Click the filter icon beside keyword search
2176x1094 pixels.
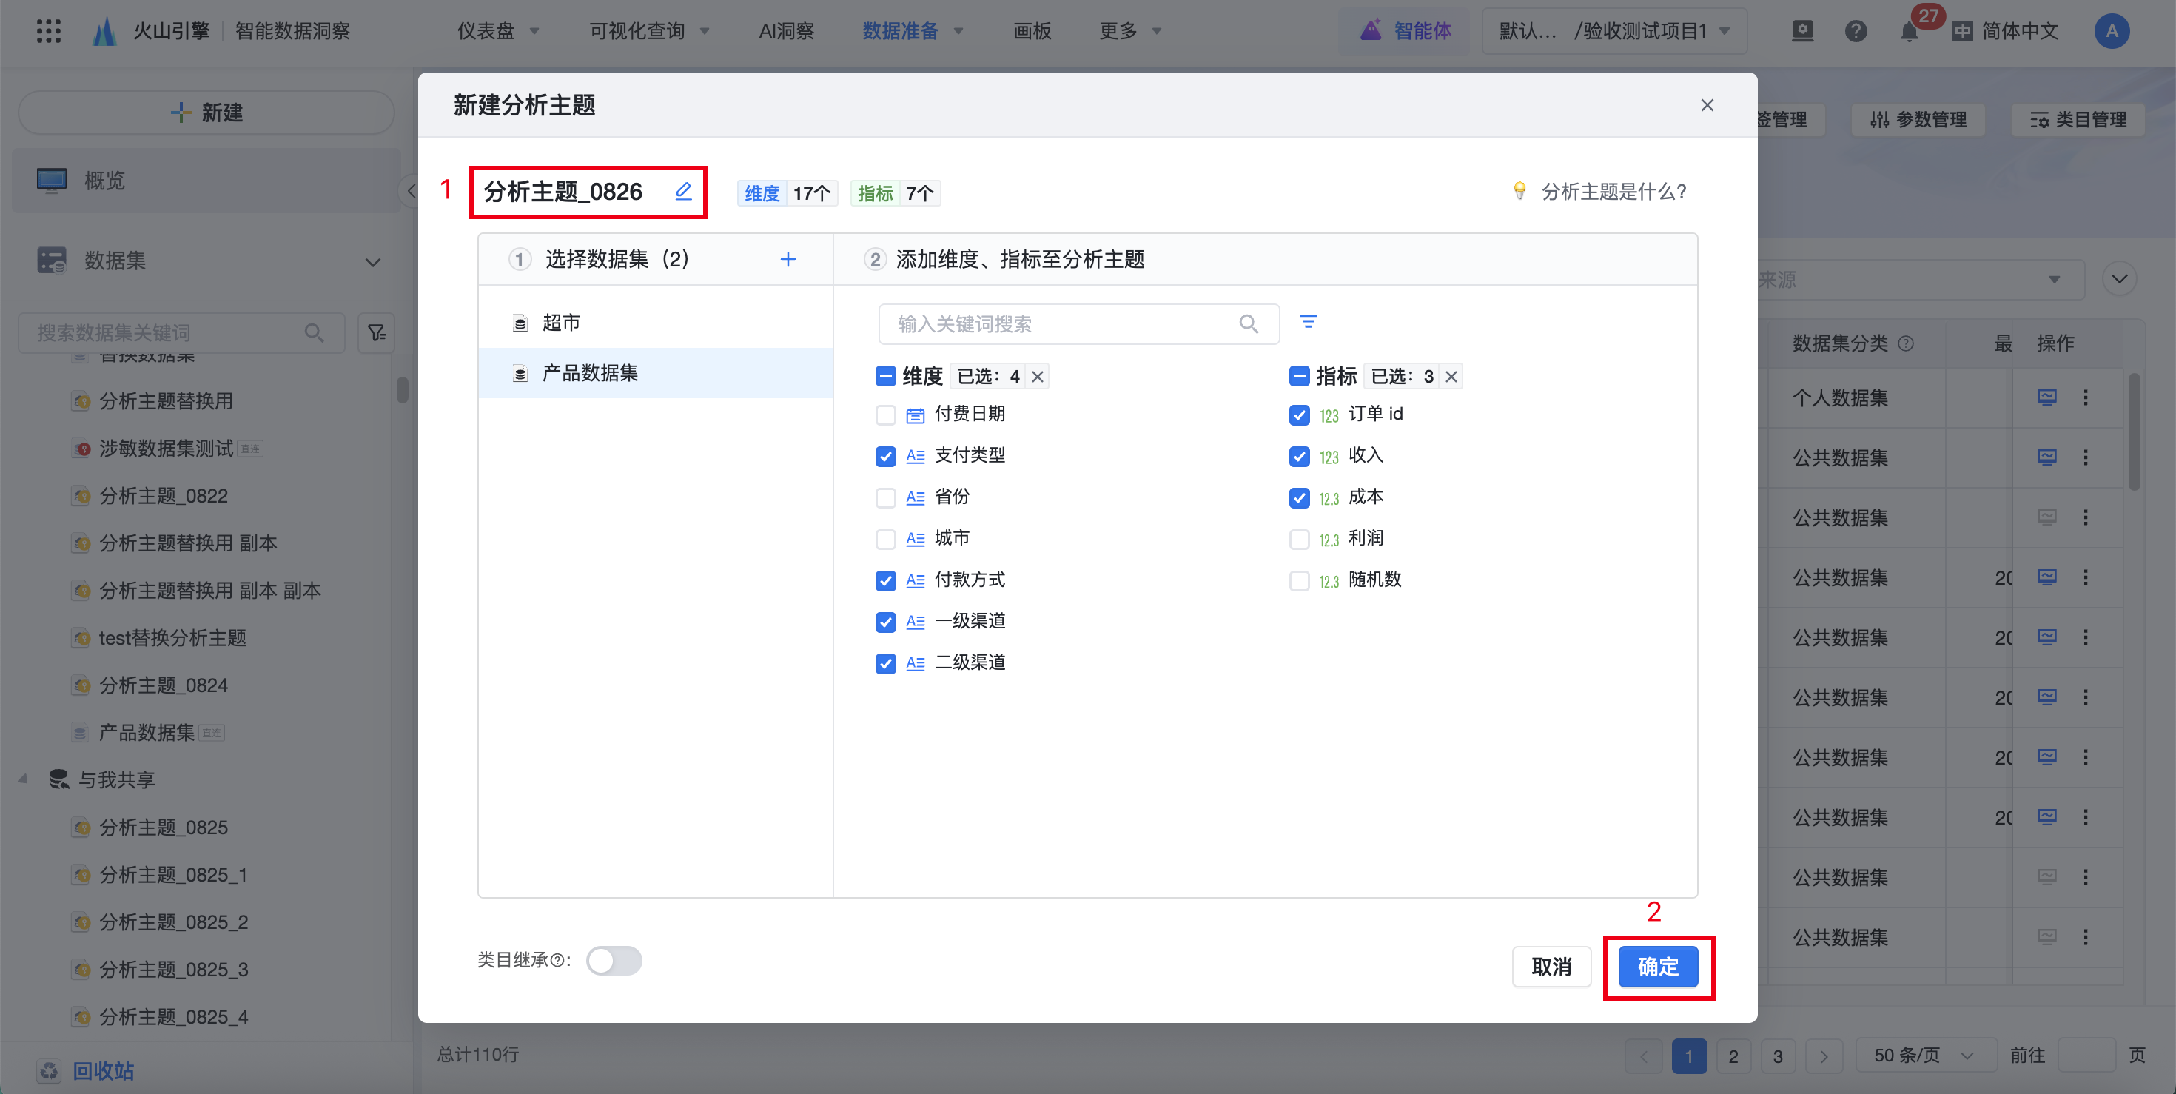pos(1308,323)
